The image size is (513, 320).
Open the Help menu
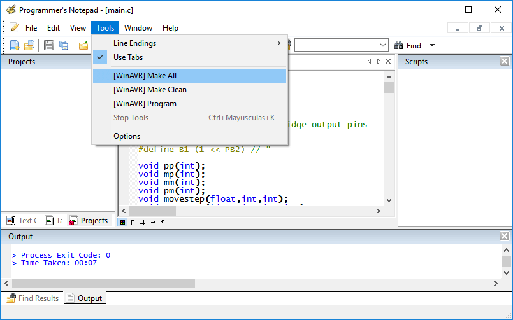170,28
